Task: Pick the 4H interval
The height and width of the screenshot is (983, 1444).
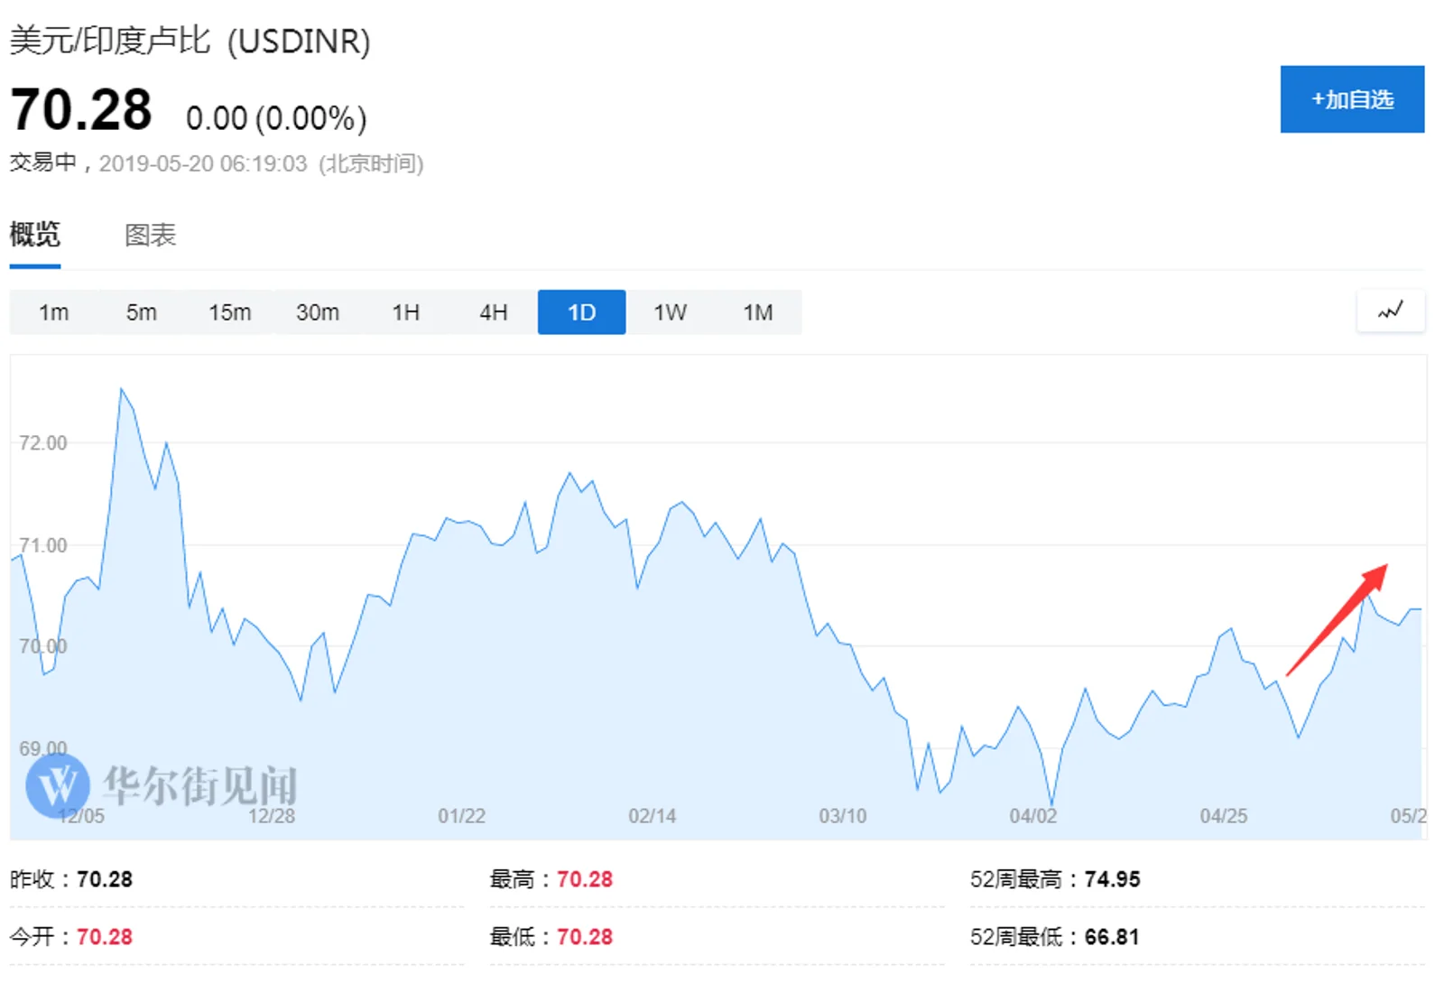Action: (494, 312)
